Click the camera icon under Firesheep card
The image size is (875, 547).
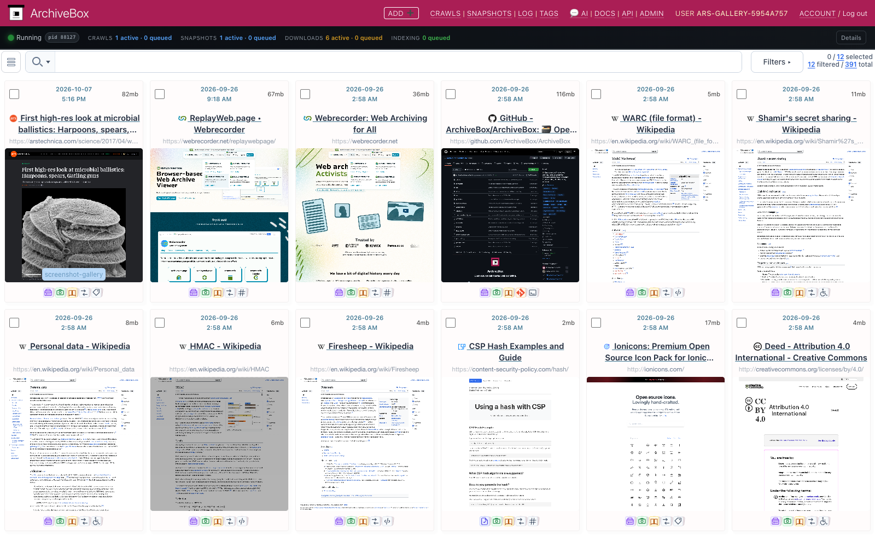click(x=351, y=521)
